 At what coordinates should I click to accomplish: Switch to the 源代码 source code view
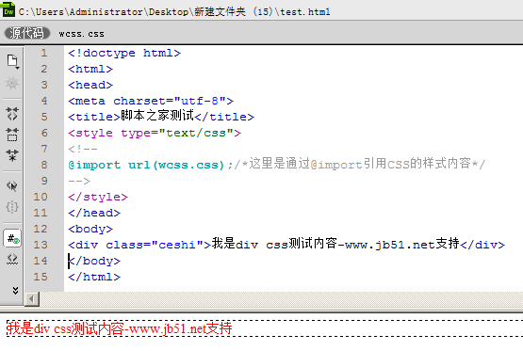27,33
